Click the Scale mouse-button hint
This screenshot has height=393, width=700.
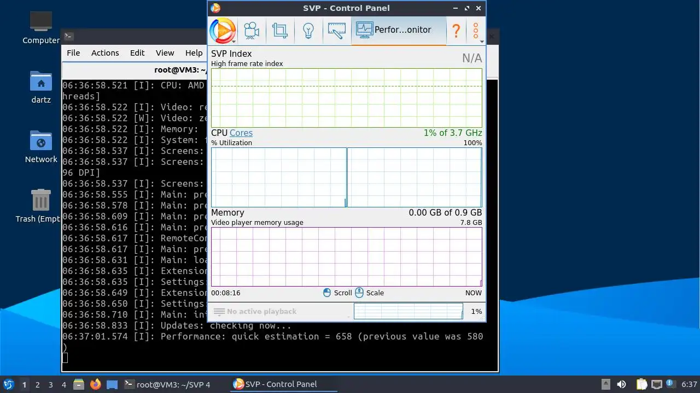click(370, 293)
